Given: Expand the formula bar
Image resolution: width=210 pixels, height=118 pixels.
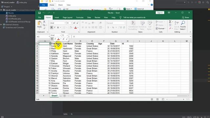Looking at the screenshot, I should [x=190, y=36].
